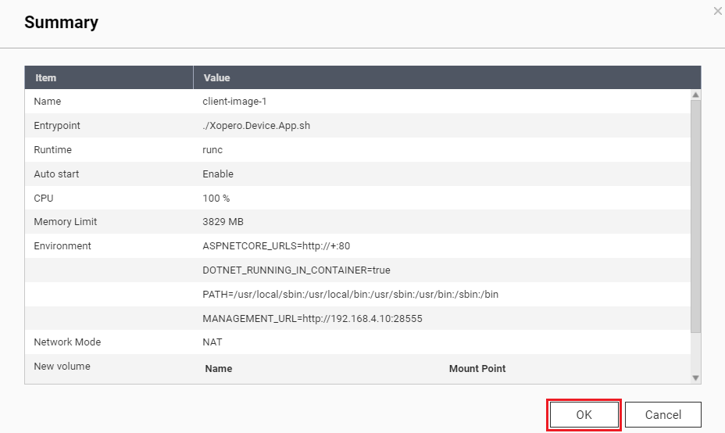
Task: Select the ./Xopero.Device.App.sh entrypoint value
Action: [x=260, y=126]
